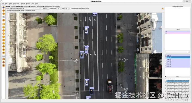Click the Search Filename field
The width and height of the screenshot is (192, 103).
tap(177, 79)
